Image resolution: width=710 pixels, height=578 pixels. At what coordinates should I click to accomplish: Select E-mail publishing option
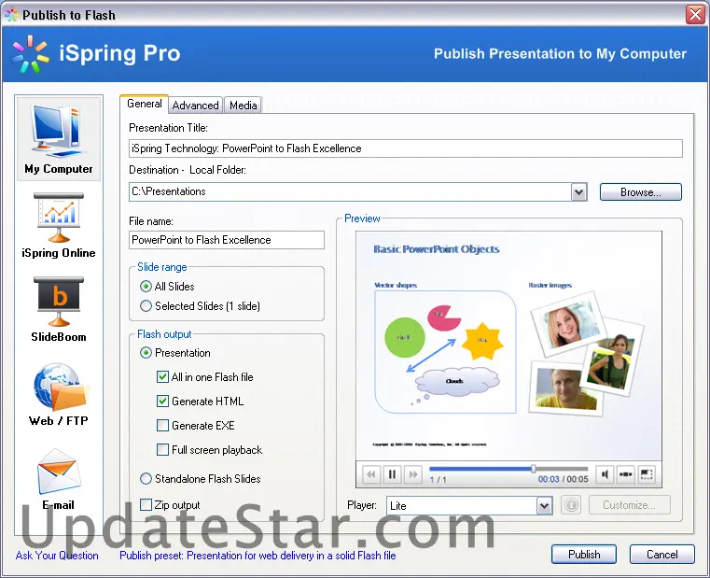[59, 479]
